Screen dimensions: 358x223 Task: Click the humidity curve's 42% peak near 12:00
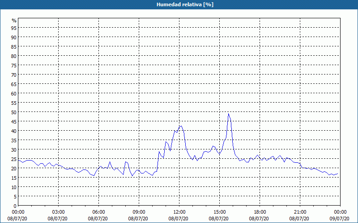pos(181,126)
